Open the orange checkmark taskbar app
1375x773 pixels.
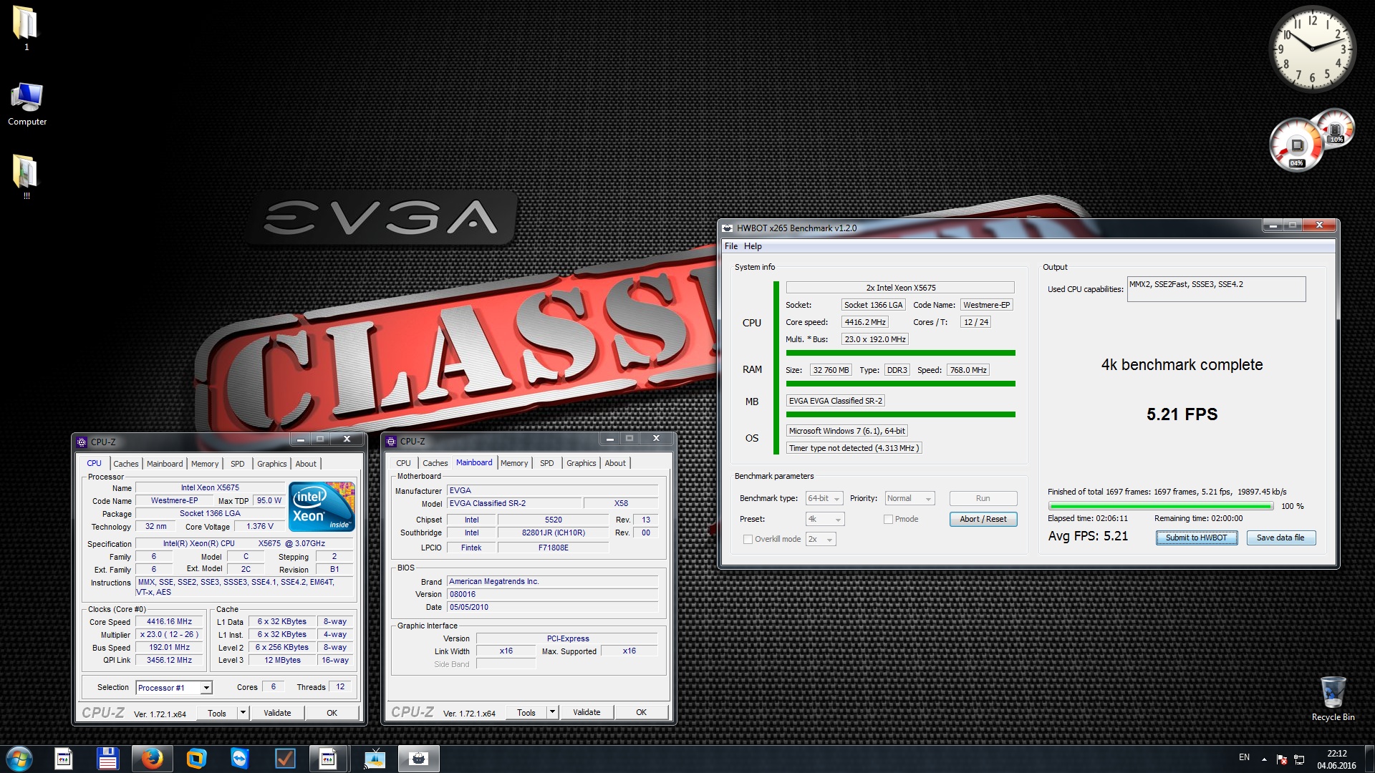tap(285, 759)
